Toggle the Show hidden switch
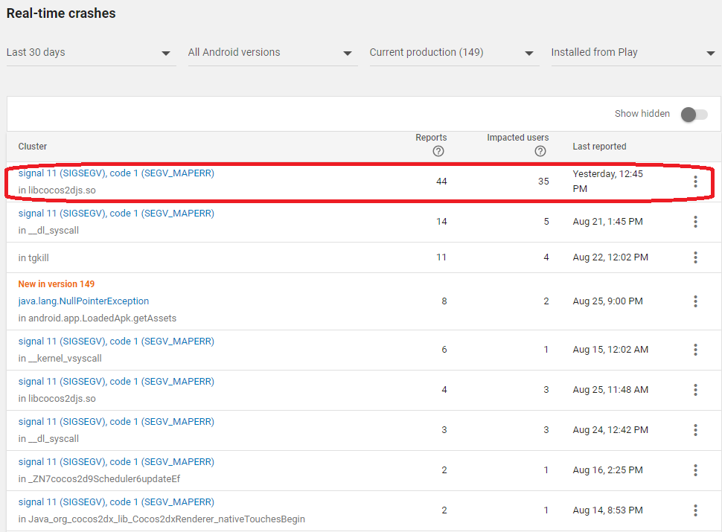This screenshot has height=532, width=722. click(694, 114)
